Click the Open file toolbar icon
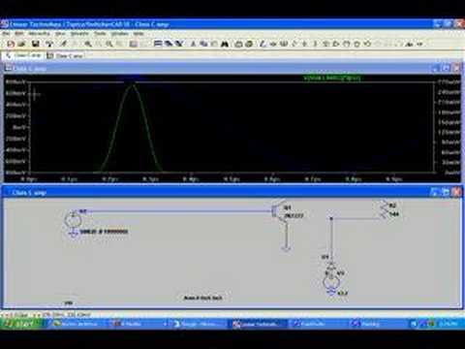Viewport: 465px width, 349px height. tap(22, 44)
